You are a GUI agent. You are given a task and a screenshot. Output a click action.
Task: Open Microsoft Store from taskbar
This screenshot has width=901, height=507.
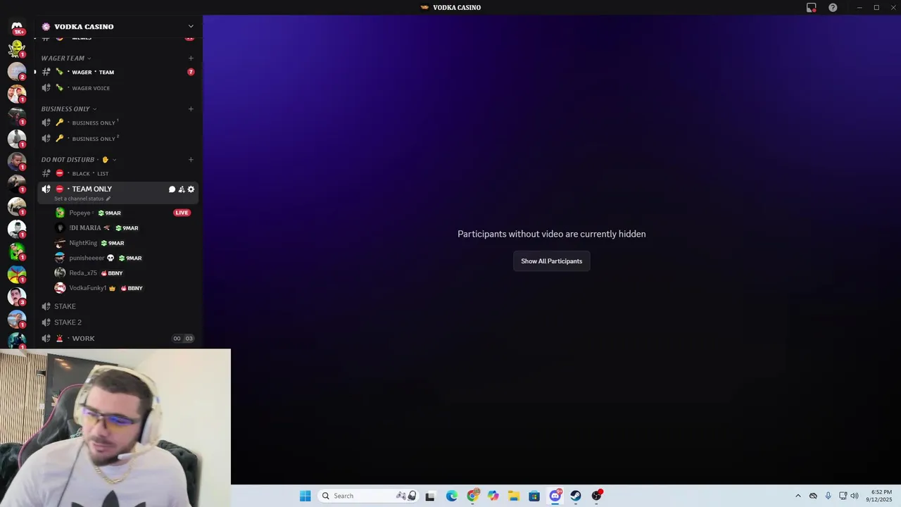[534, 496]
